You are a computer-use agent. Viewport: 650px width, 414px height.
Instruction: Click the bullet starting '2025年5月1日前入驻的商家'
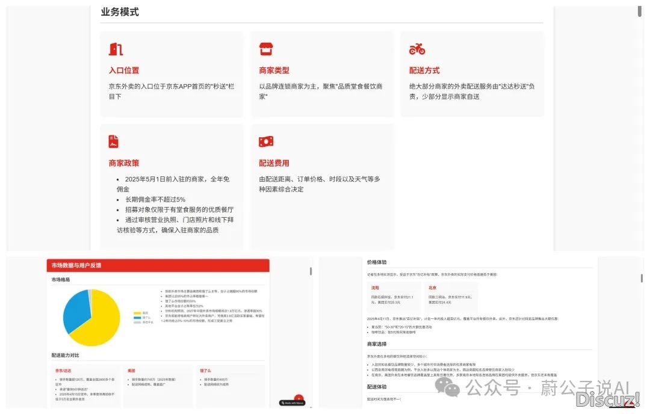pos(173,184)
